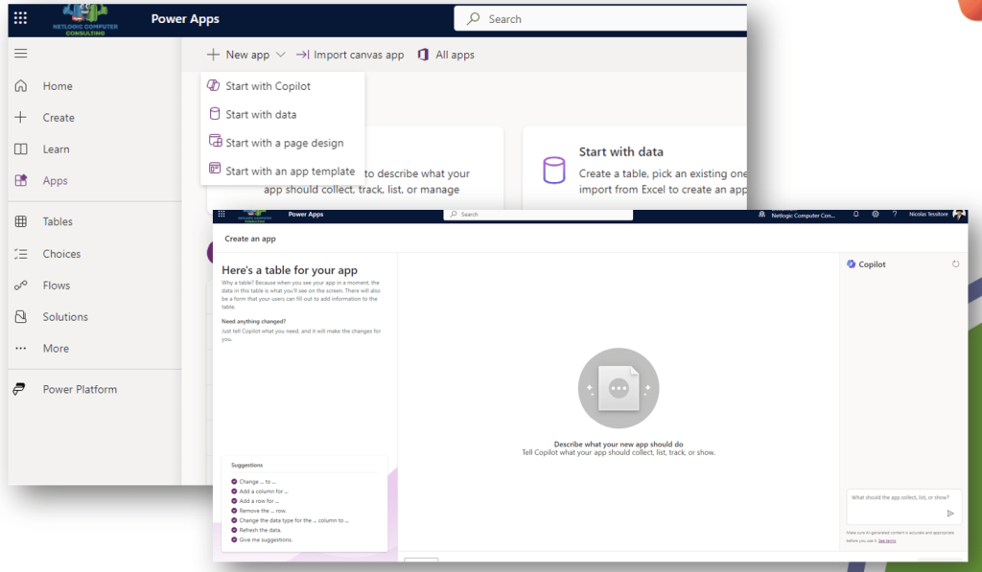
Task: Expand the New app dropdown chevron
Action: tap(280, 56)
